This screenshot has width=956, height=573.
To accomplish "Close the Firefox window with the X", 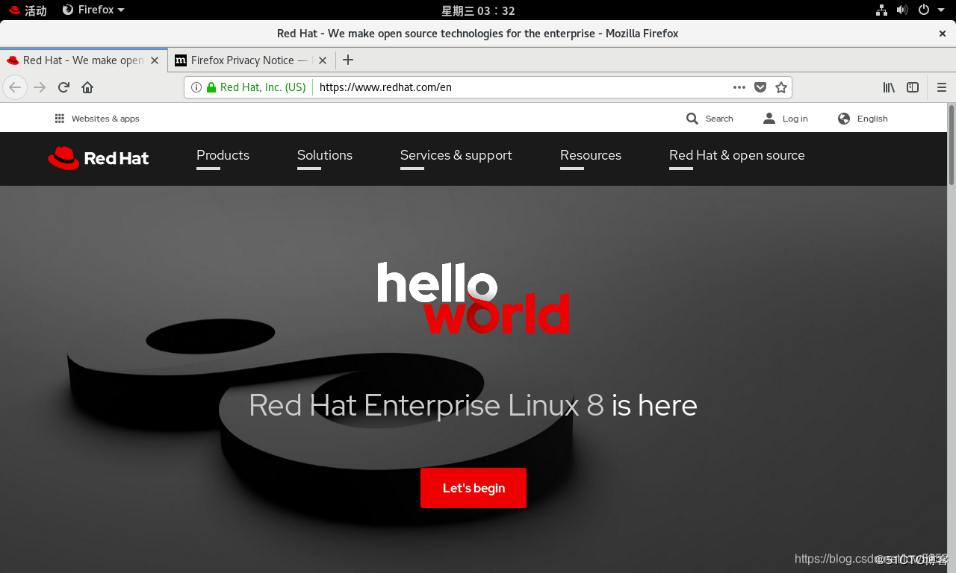I will click(x=943, y=34).
